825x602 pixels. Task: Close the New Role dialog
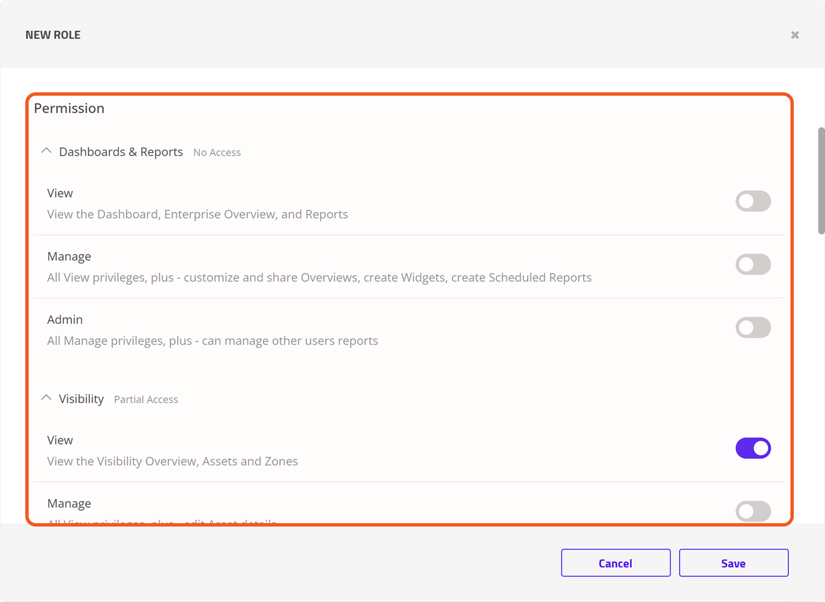(x=795, y=35)
